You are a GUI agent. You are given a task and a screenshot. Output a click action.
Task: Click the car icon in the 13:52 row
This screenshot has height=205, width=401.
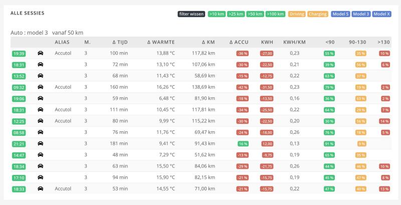(41, 76)
